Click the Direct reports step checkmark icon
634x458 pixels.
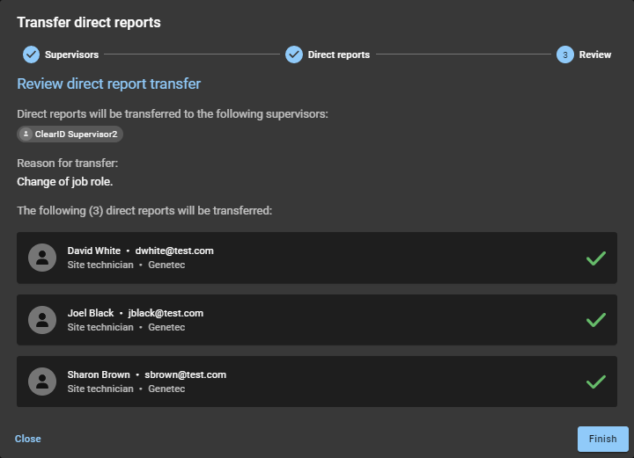[x=294, y=55]
